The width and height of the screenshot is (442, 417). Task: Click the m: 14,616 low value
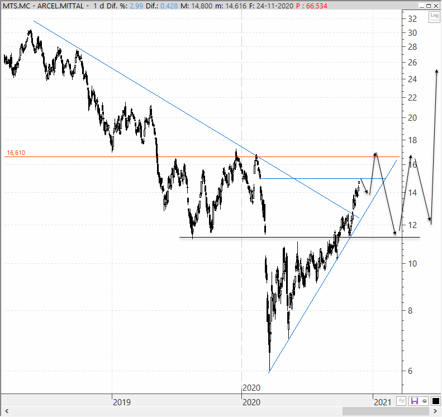[231, 6]
